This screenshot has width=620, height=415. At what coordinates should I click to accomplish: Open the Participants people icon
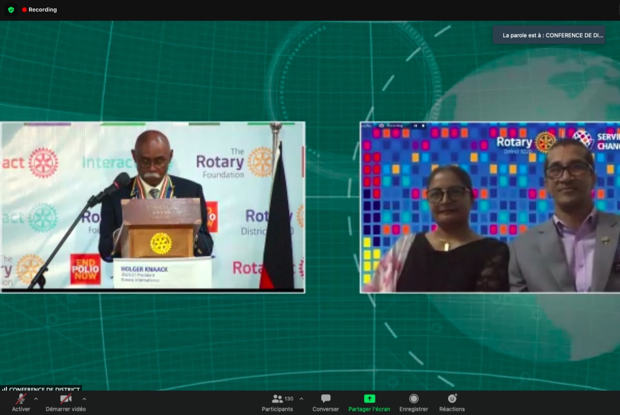pyautogui.click(x=277, y=399)
